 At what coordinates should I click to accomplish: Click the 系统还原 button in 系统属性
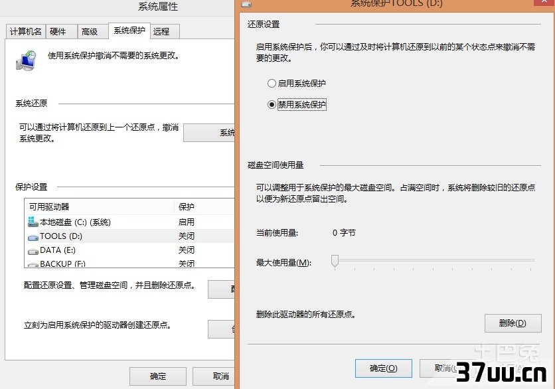[x=209, y=133]
